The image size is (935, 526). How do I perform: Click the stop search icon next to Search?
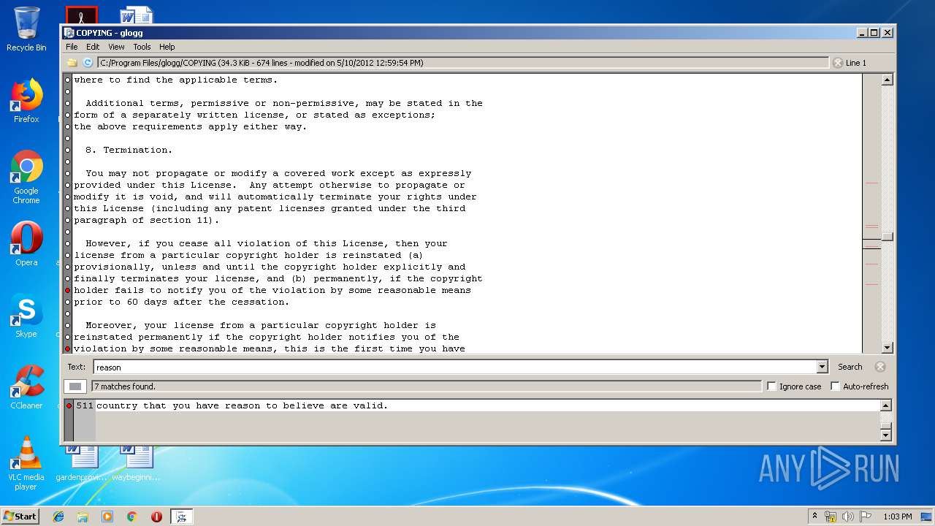point(880,367)
